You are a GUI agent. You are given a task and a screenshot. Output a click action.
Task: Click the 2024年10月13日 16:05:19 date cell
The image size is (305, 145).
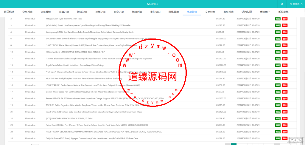click(248, 112)
